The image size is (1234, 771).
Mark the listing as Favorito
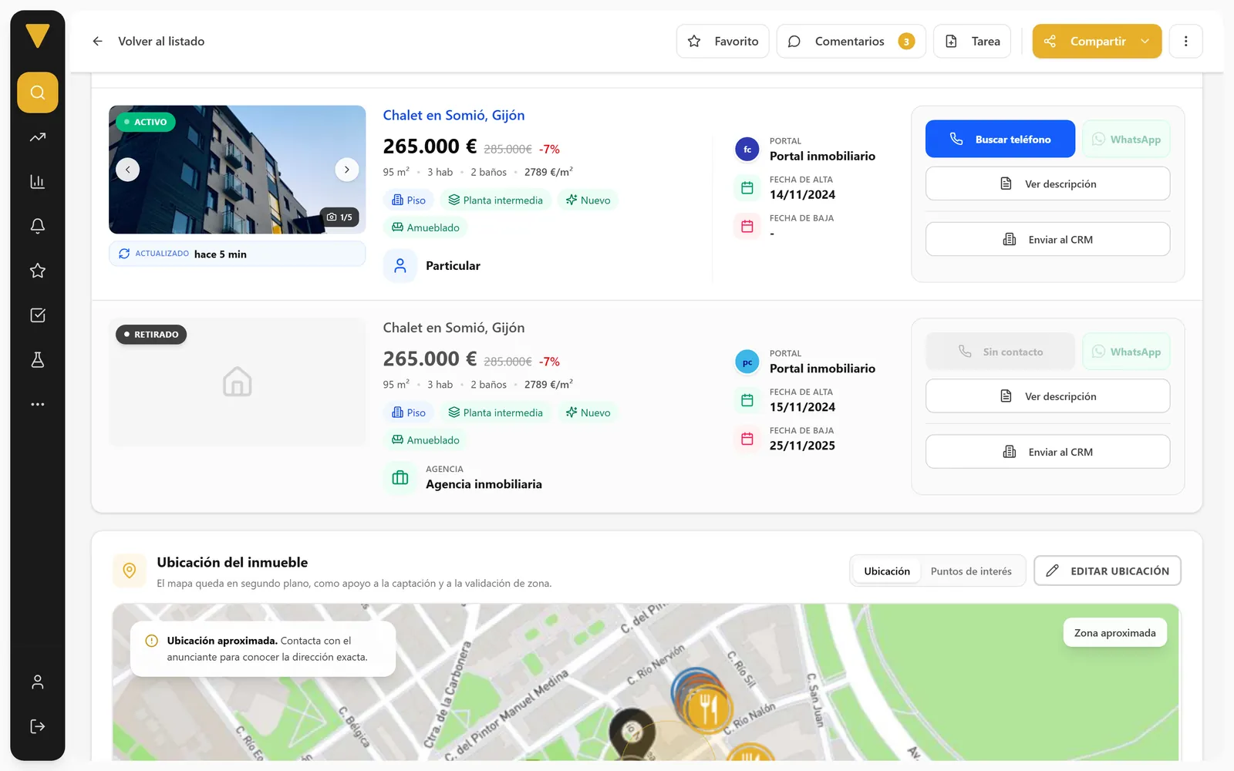tap(723, 42)
